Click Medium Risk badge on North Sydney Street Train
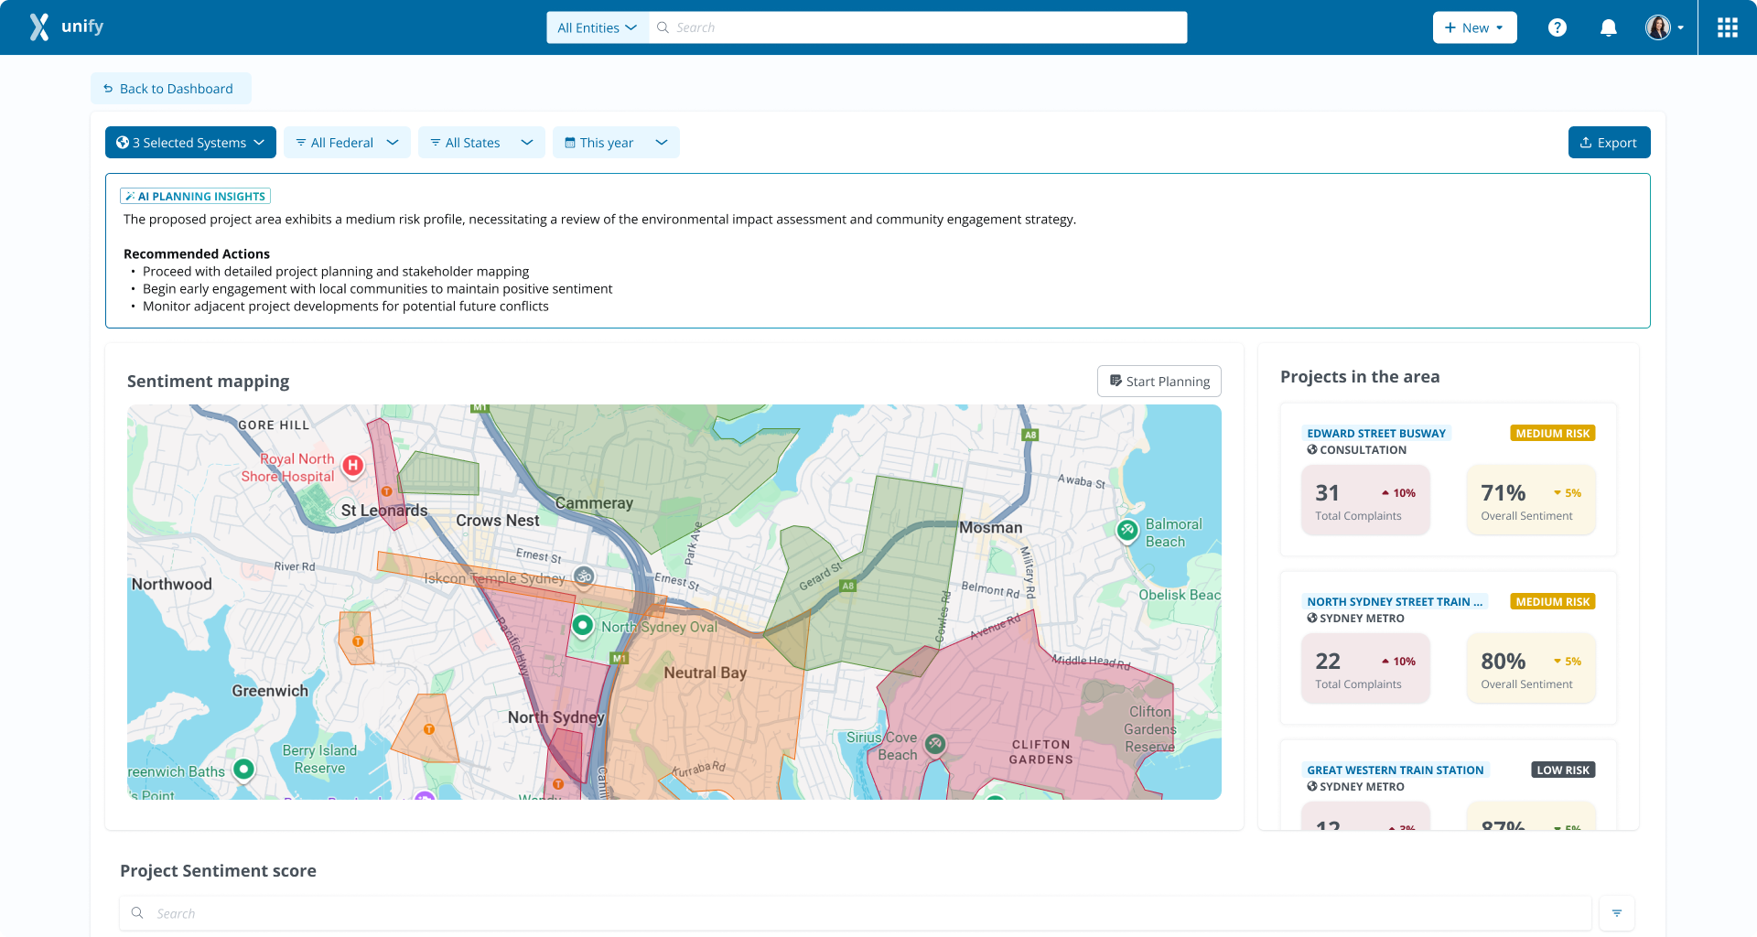Image resolution: width=1757 pixels, height=937 pixels. click(x=1552, y=602)
